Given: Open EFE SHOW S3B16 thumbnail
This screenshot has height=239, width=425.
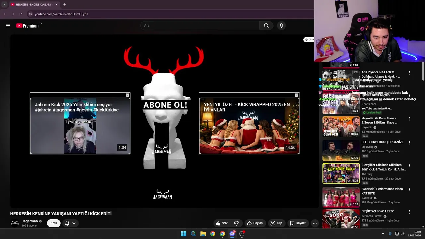Looking at the screenshot, I should click(341, 150).
